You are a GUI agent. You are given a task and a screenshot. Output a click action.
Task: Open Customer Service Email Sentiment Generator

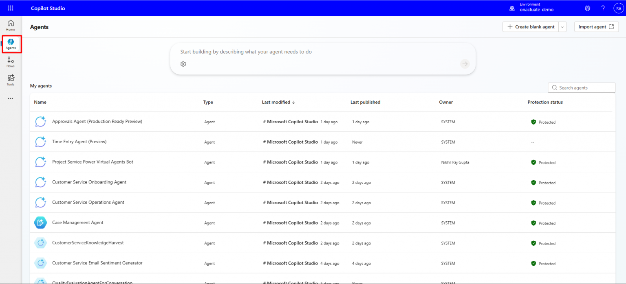point(97,263)
